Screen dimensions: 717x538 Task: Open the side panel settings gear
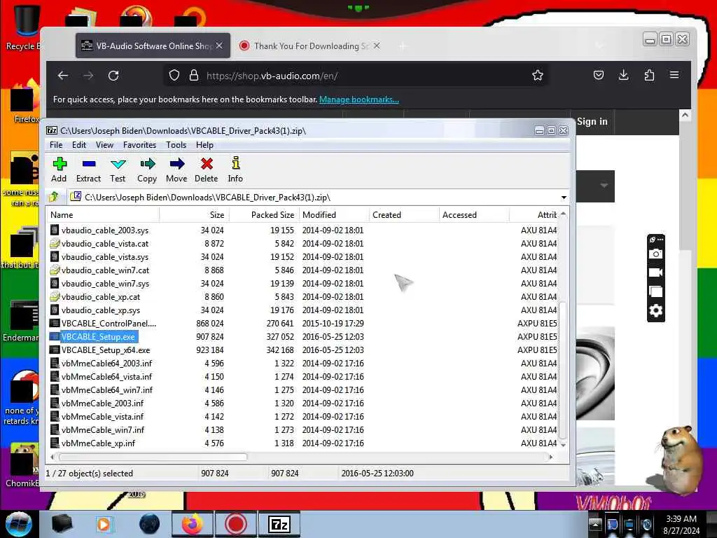click(655, 311)
